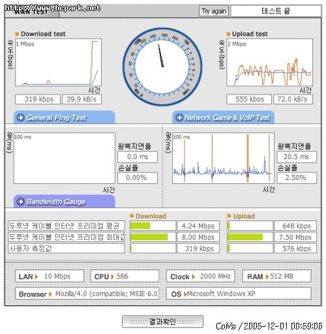
Task: Click the 555 kbps upload result box
Action: (x=249, y=99)
